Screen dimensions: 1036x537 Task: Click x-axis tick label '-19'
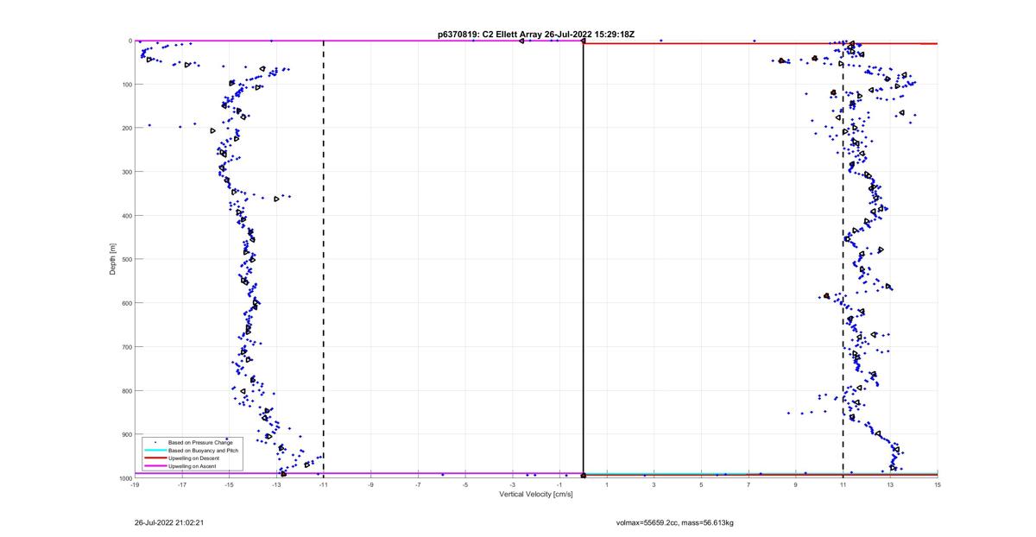pyautogui.click(x=135, y=485)
